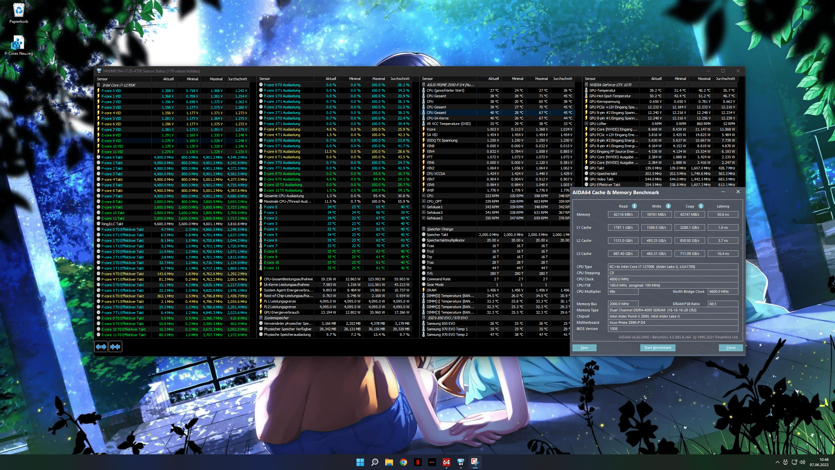Show hidden tray icons chevron

click(778, 462)
